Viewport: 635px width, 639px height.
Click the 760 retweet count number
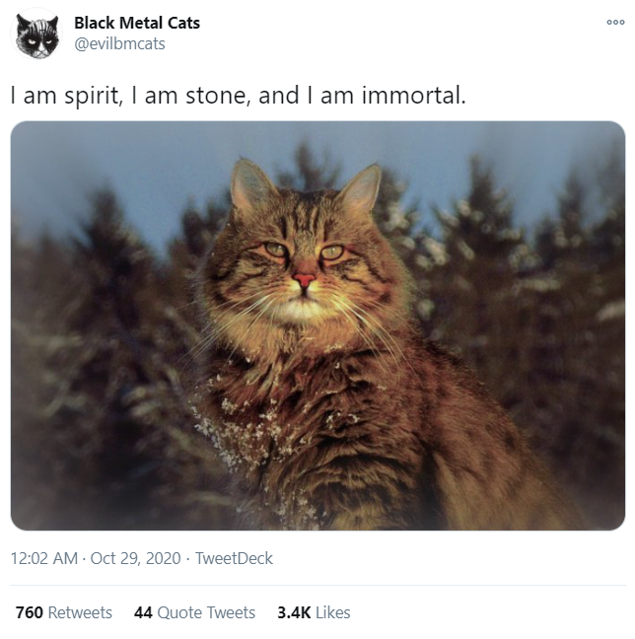pyautogui.click(x=30, y=612)
